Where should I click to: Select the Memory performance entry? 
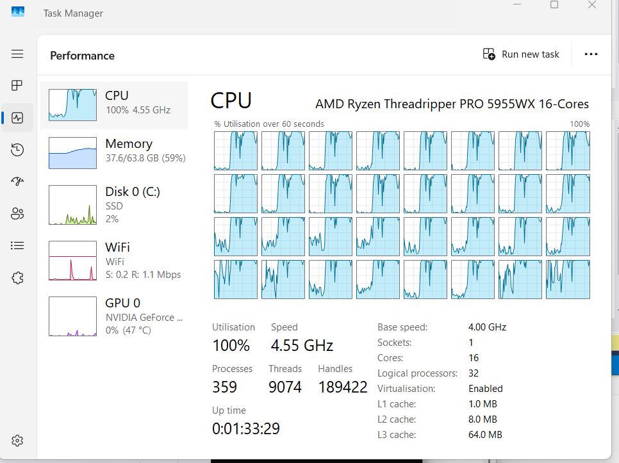click(115, 153)
